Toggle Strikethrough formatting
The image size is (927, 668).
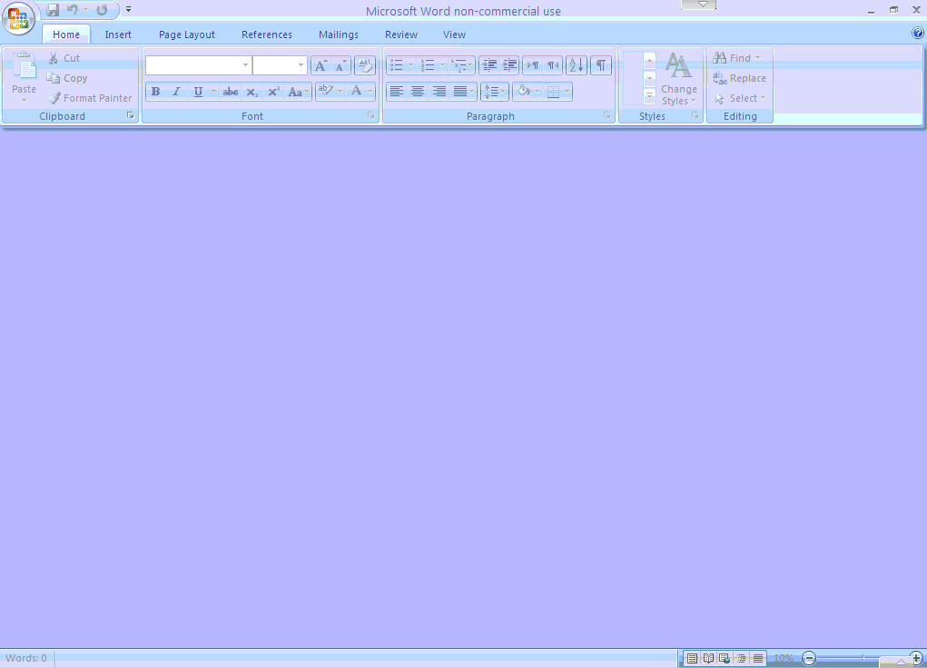pyautogui.click(x=231, y=92)
